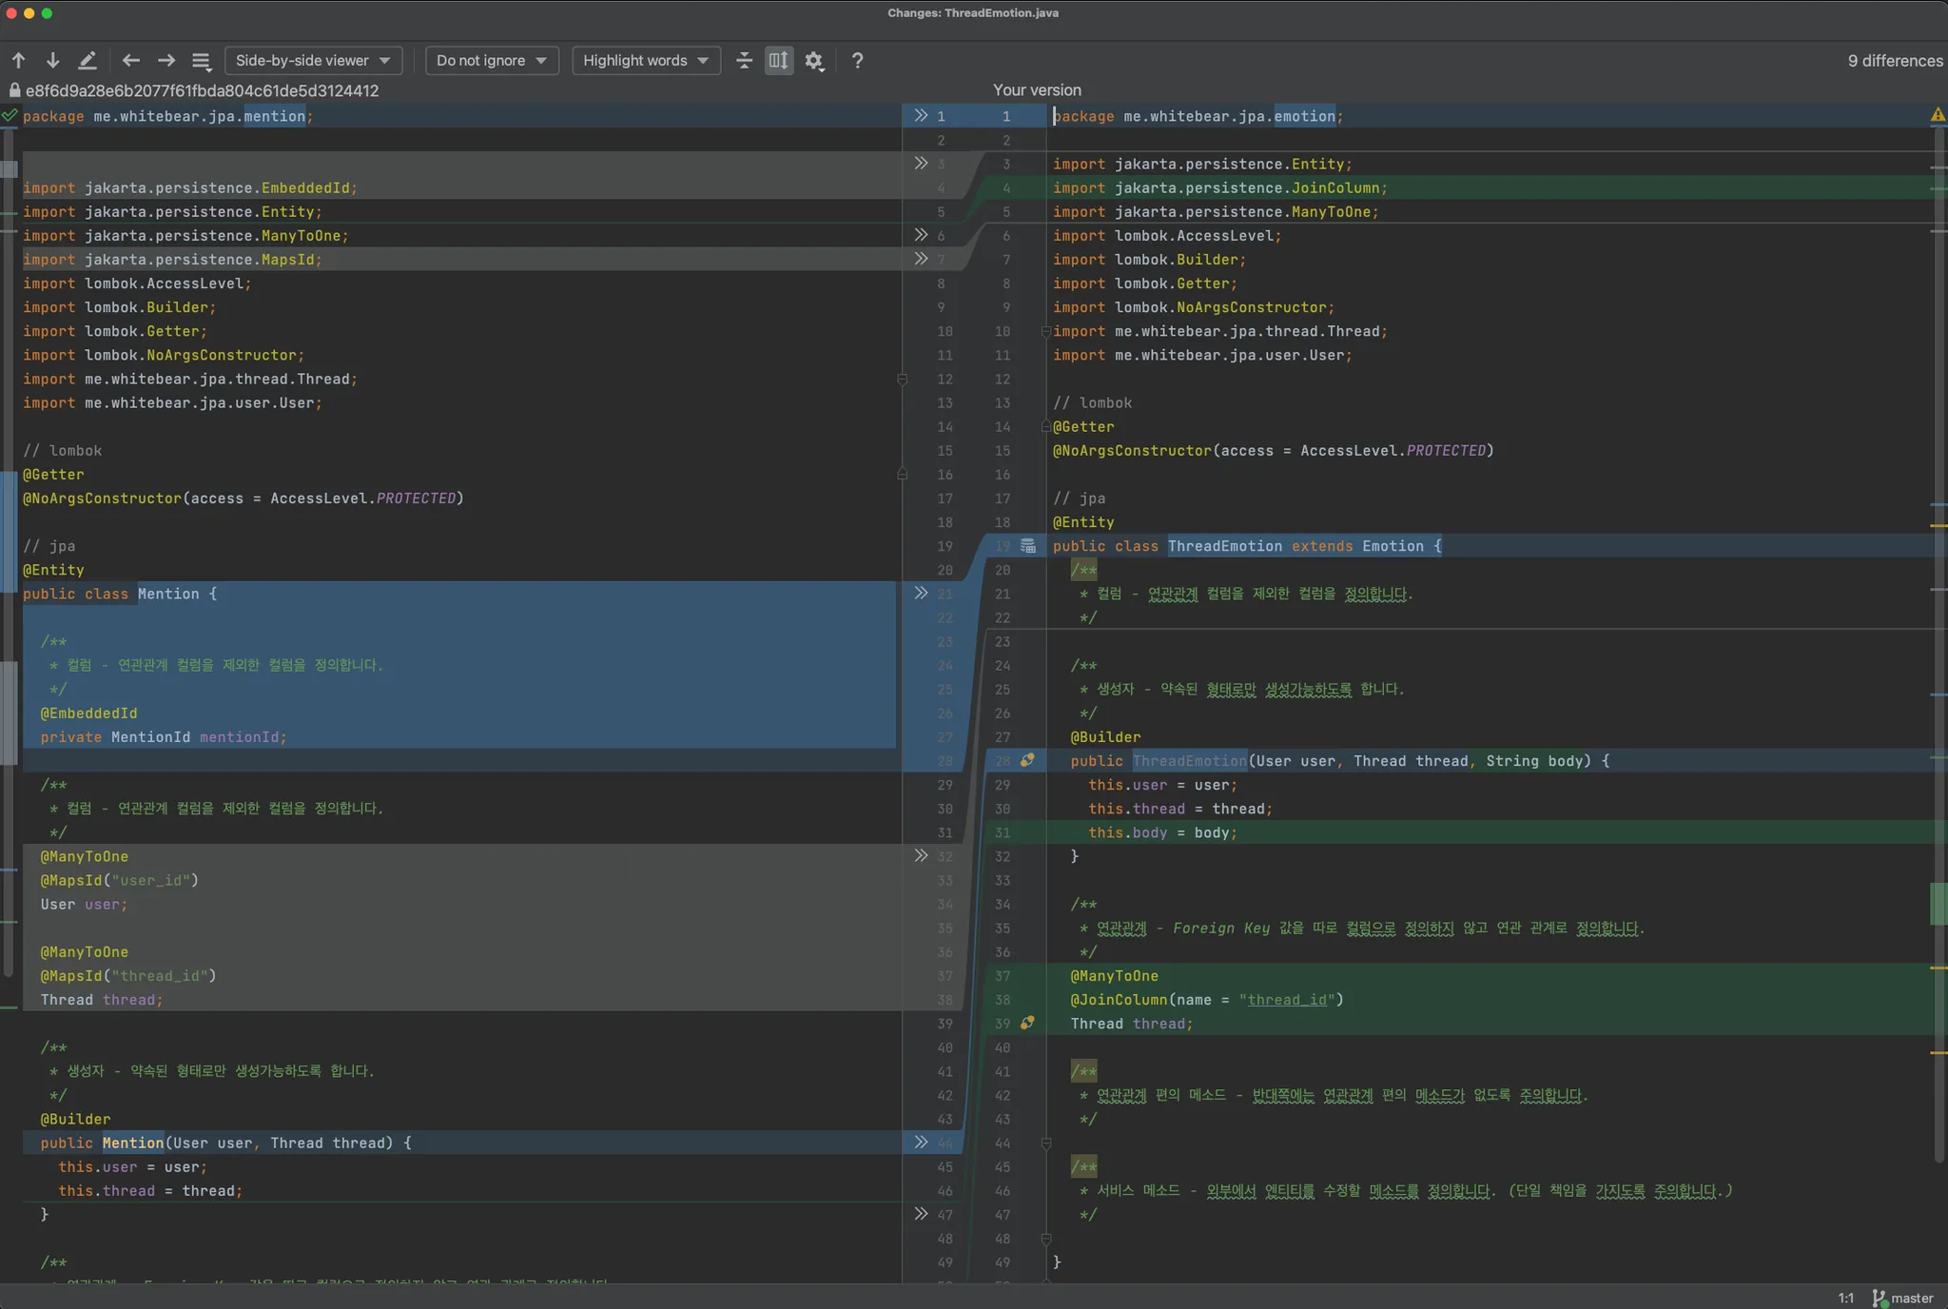
Task: Apply package line change with chevron arrows
Action: point(921,115)
